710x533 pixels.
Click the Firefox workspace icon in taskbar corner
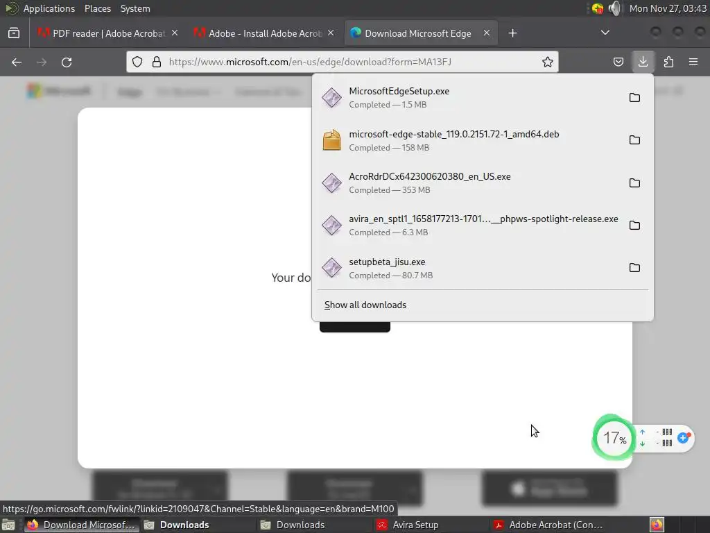[x=657, y=525]
